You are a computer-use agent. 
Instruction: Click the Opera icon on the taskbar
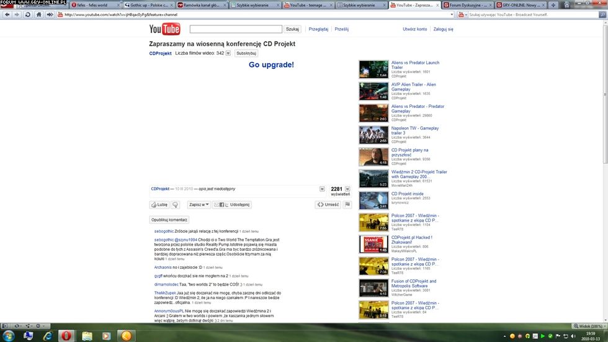click(66, 335)
